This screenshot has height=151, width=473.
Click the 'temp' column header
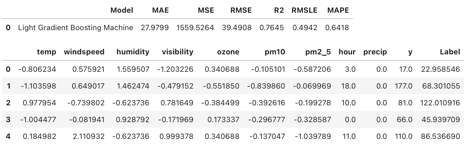(x=46, y=52)
